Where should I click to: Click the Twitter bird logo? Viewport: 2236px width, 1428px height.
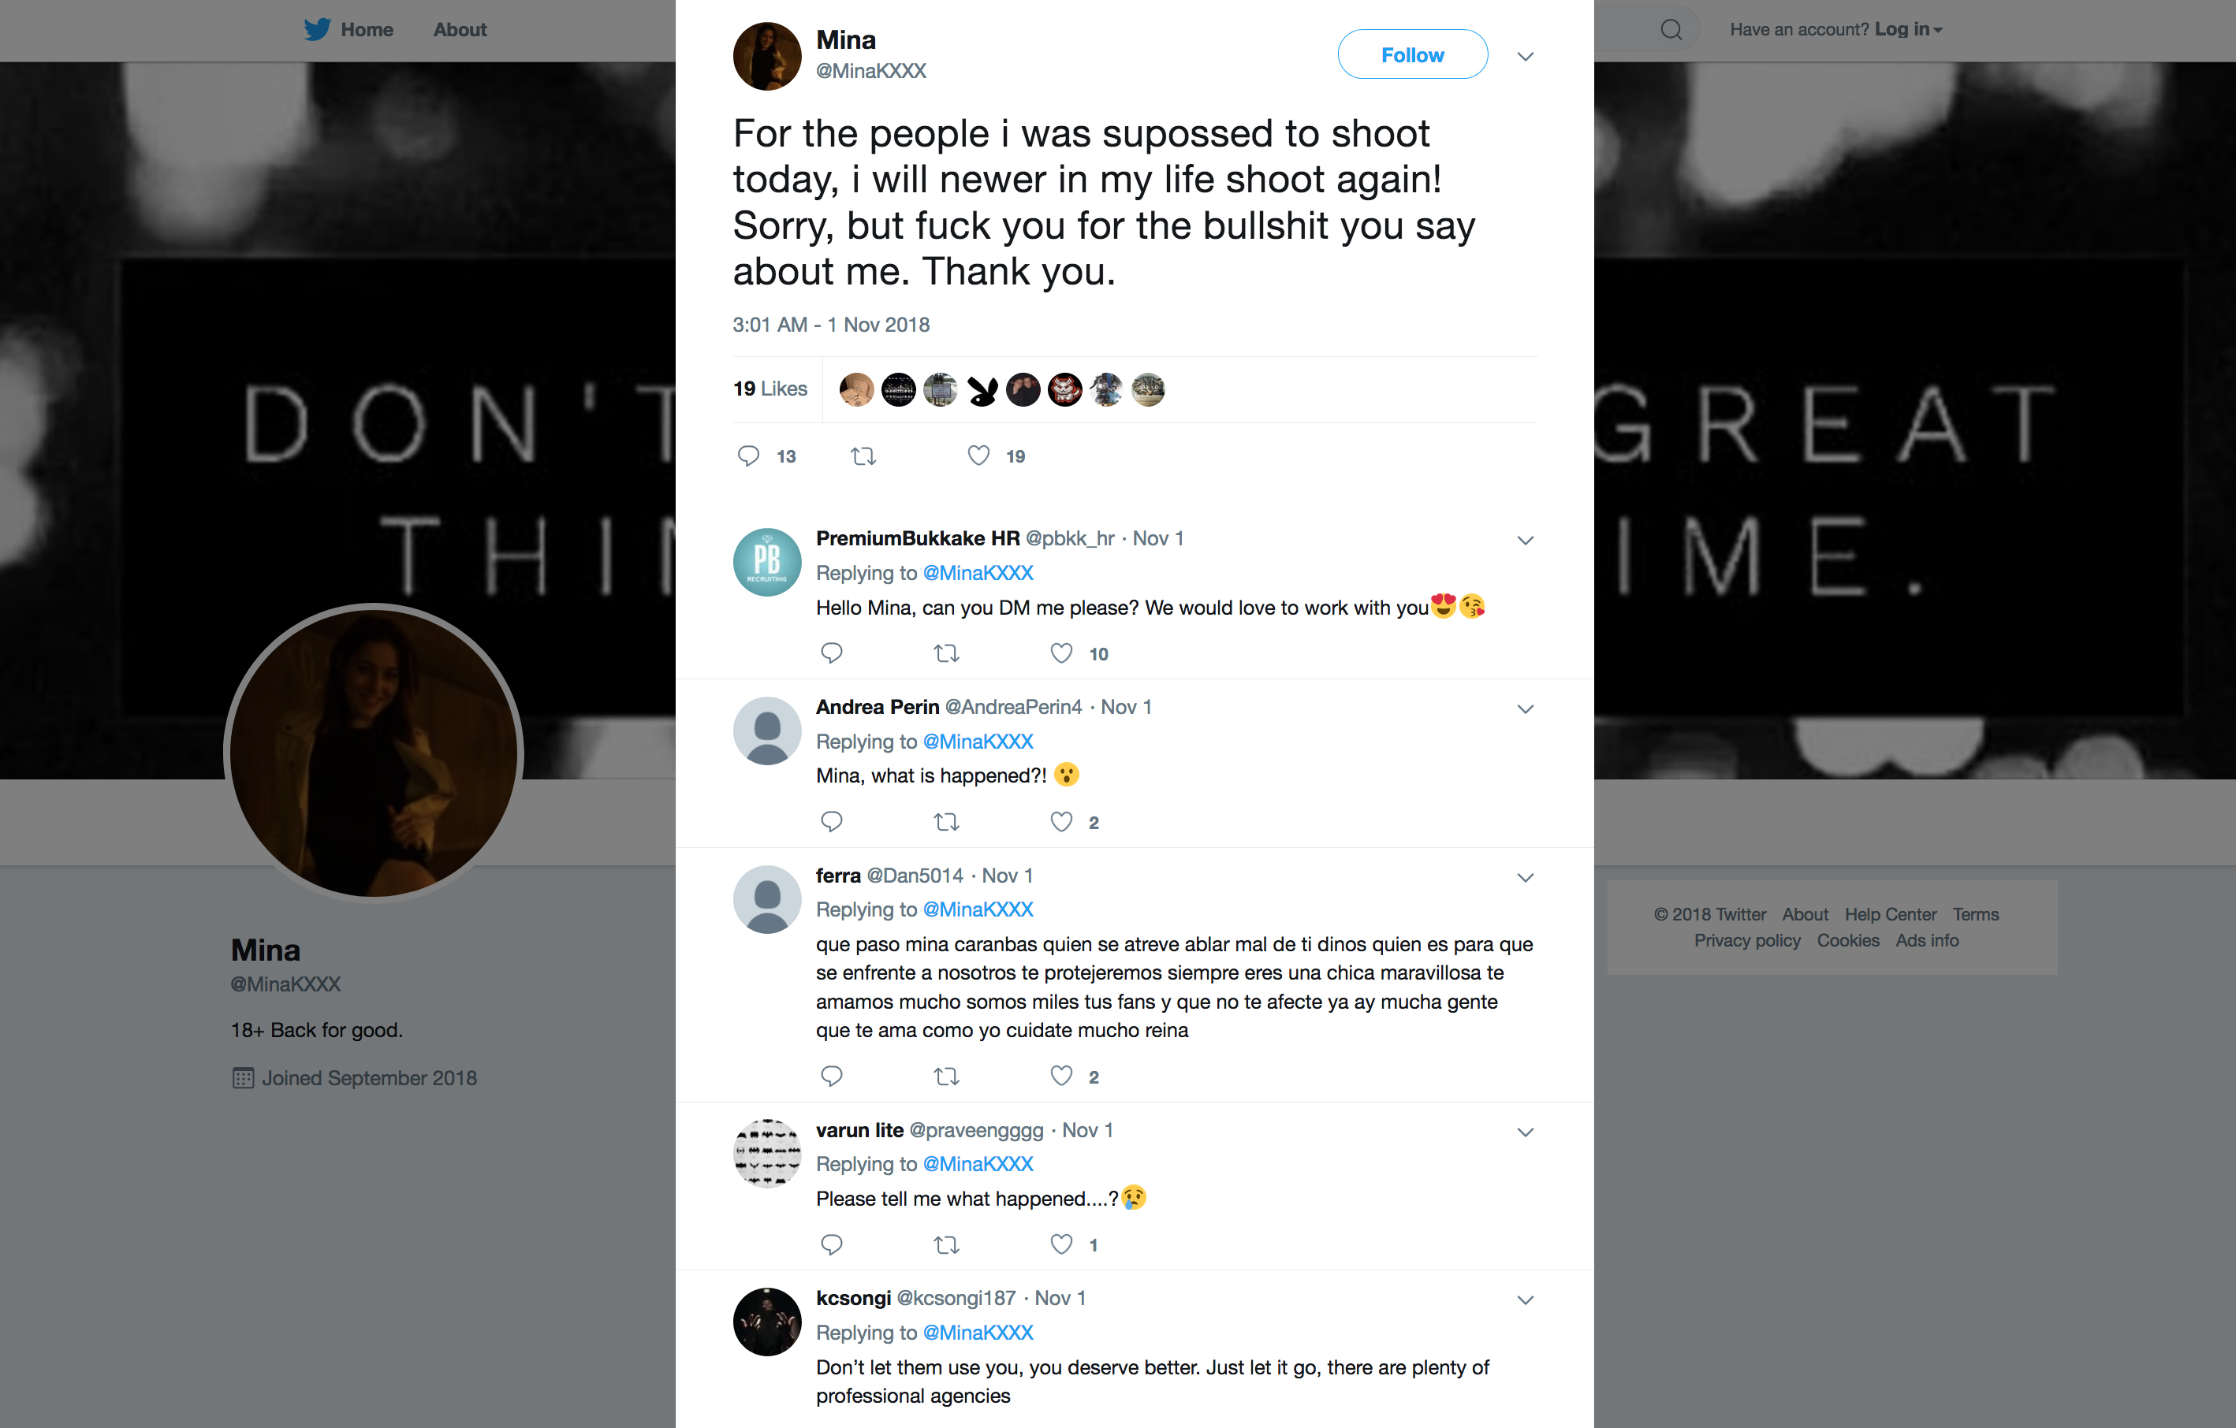tap(317, 30)
